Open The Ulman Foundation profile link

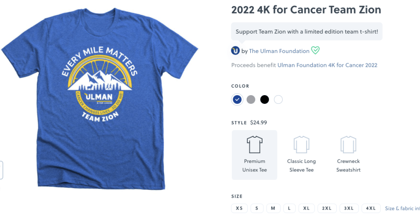tap(279, 51)
